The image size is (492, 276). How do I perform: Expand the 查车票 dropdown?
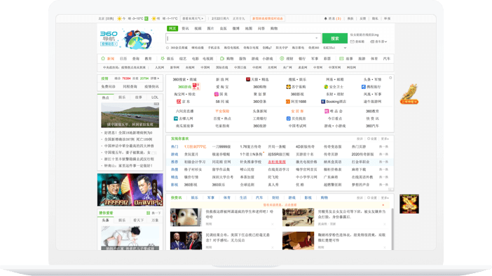click(x=378, y=41)
